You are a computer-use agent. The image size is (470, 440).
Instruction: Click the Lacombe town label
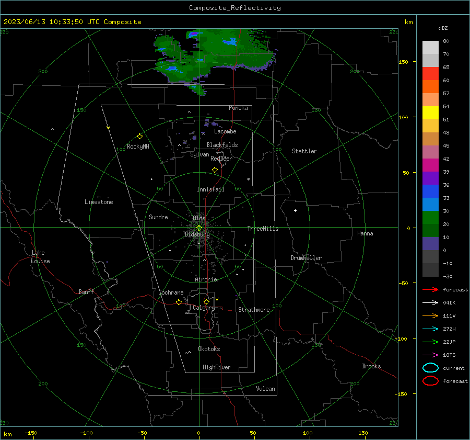tap(225, 131)
